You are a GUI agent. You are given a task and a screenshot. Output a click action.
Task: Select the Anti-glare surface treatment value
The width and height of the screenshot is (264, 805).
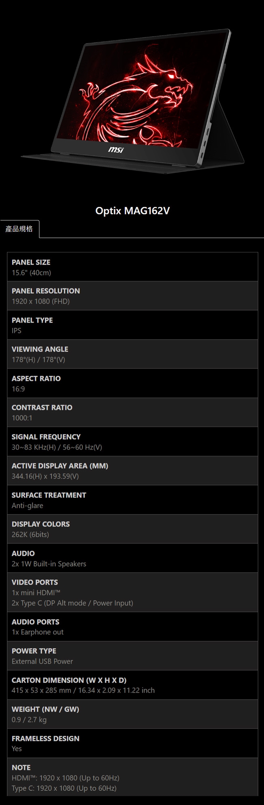click(27, 506)
